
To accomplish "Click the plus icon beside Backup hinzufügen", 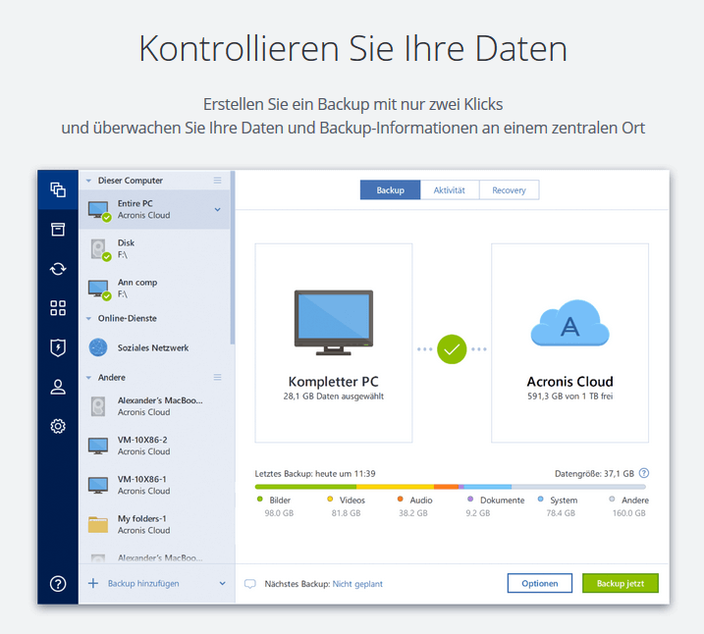I will [x=93, y=583].
